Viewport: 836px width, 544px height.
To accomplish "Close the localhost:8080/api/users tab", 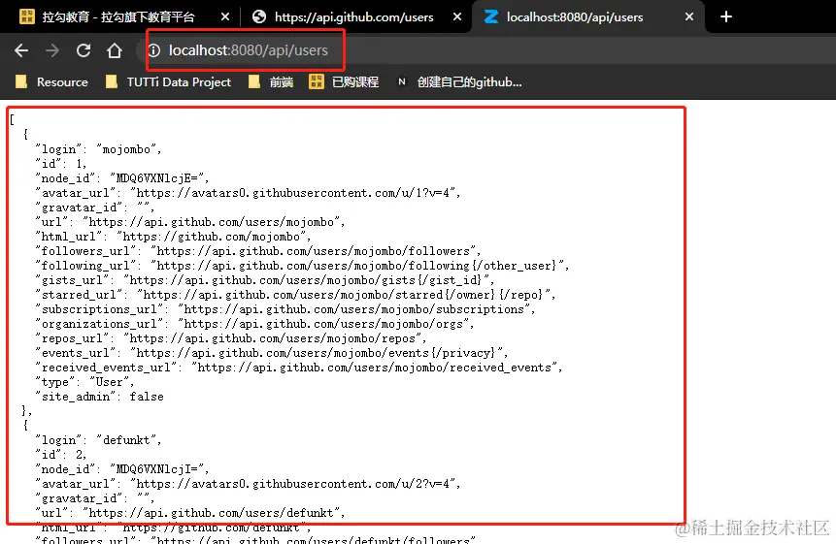I will 688,17.
